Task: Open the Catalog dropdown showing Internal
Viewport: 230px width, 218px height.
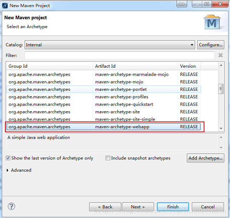Action: click(110, 45)
